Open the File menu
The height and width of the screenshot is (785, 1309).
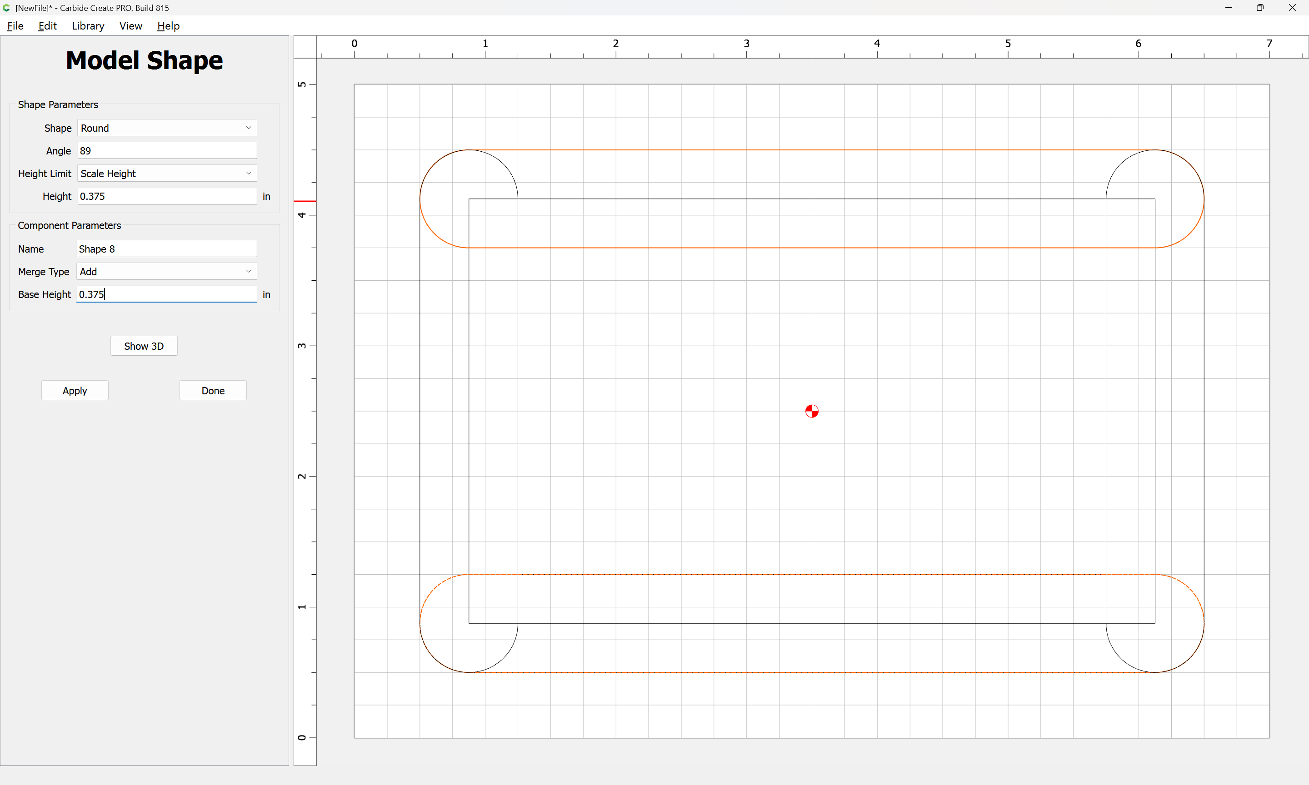click(x=15, y=26)
